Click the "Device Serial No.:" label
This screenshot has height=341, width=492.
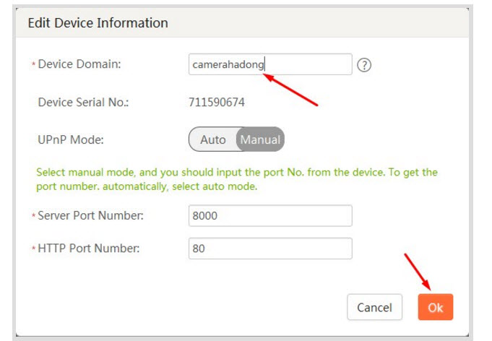[x=83, y=103]
